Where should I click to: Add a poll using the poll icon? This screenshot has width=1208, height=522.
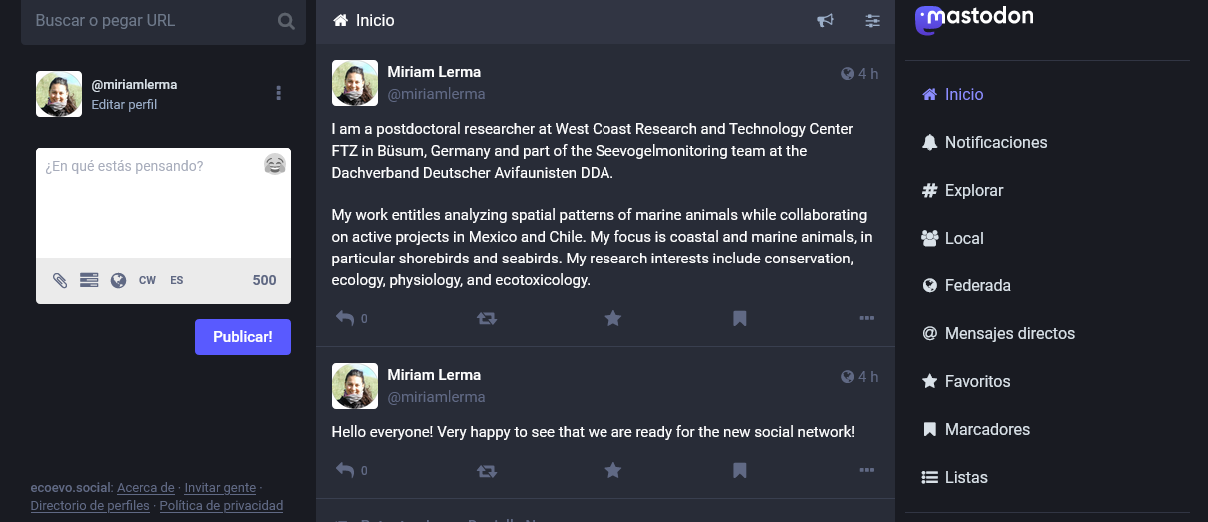89,280
